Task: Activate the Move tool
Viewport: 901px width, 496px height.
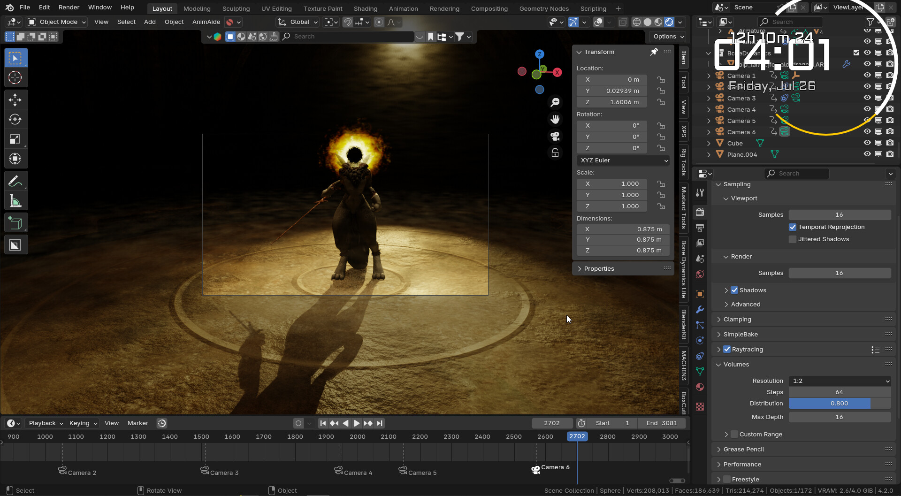Action: [x=15, y=99]
